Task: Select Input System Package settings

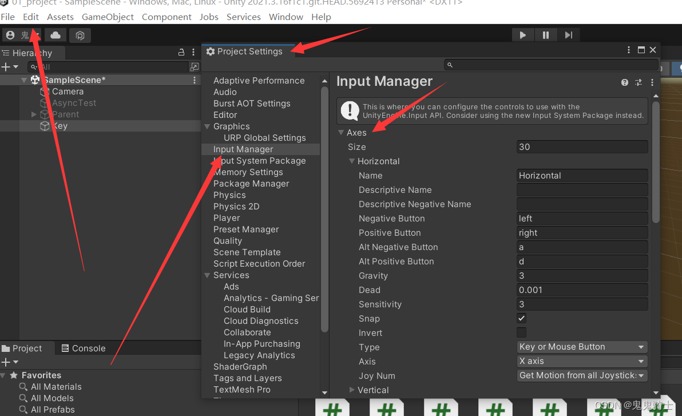Action: coord(260,161)
